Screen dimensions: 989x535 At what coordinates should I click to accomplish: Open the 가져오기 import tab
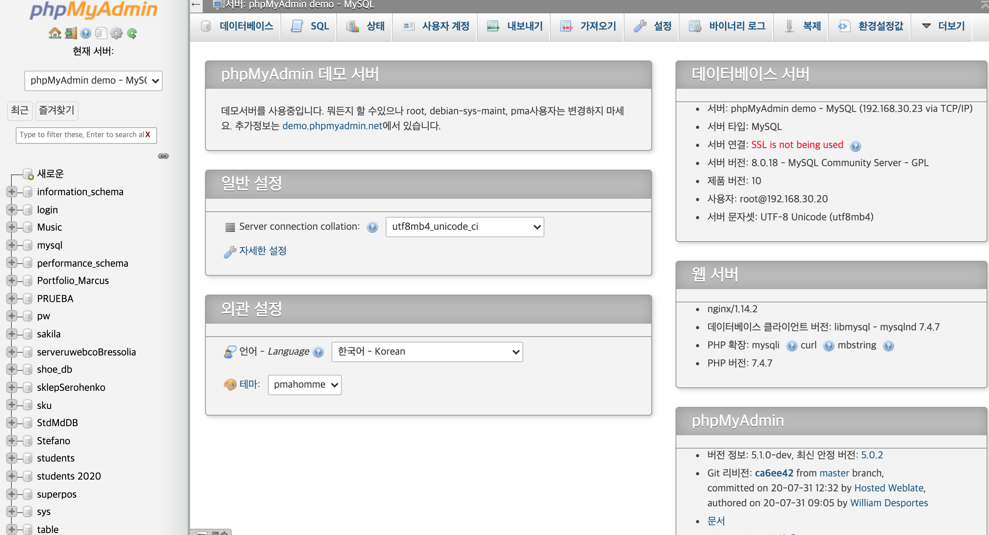pos(588,26)
